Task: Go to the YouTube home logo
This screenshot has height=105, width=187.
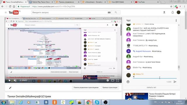Action: tap(14, 12)
